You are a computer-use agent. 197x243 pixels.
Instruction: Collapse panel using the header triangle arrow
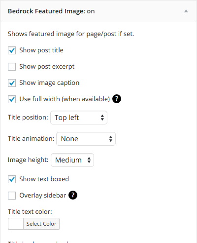(x=186, y=11)
